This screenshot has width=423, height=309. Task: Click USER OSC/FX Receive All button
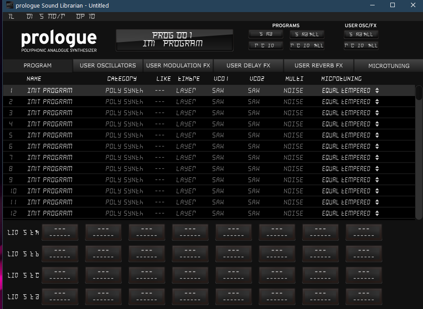pos(361,46)
